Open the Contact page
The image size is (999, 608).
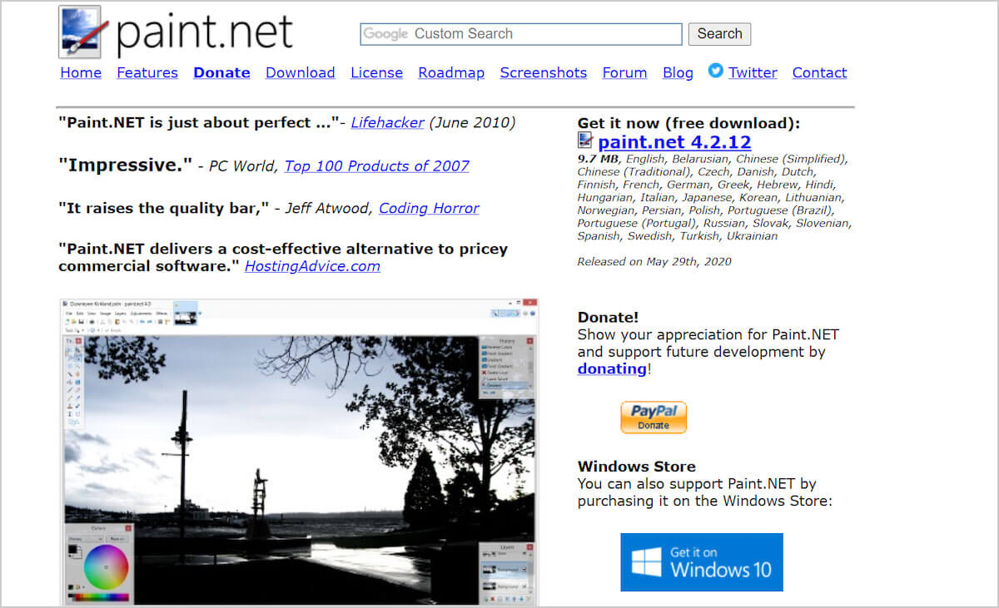[819, 72]
